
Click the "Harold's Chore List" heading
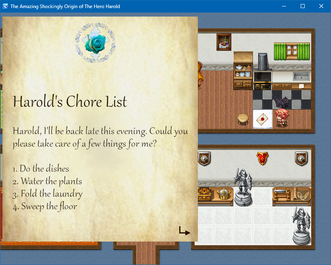pos(70,102)
